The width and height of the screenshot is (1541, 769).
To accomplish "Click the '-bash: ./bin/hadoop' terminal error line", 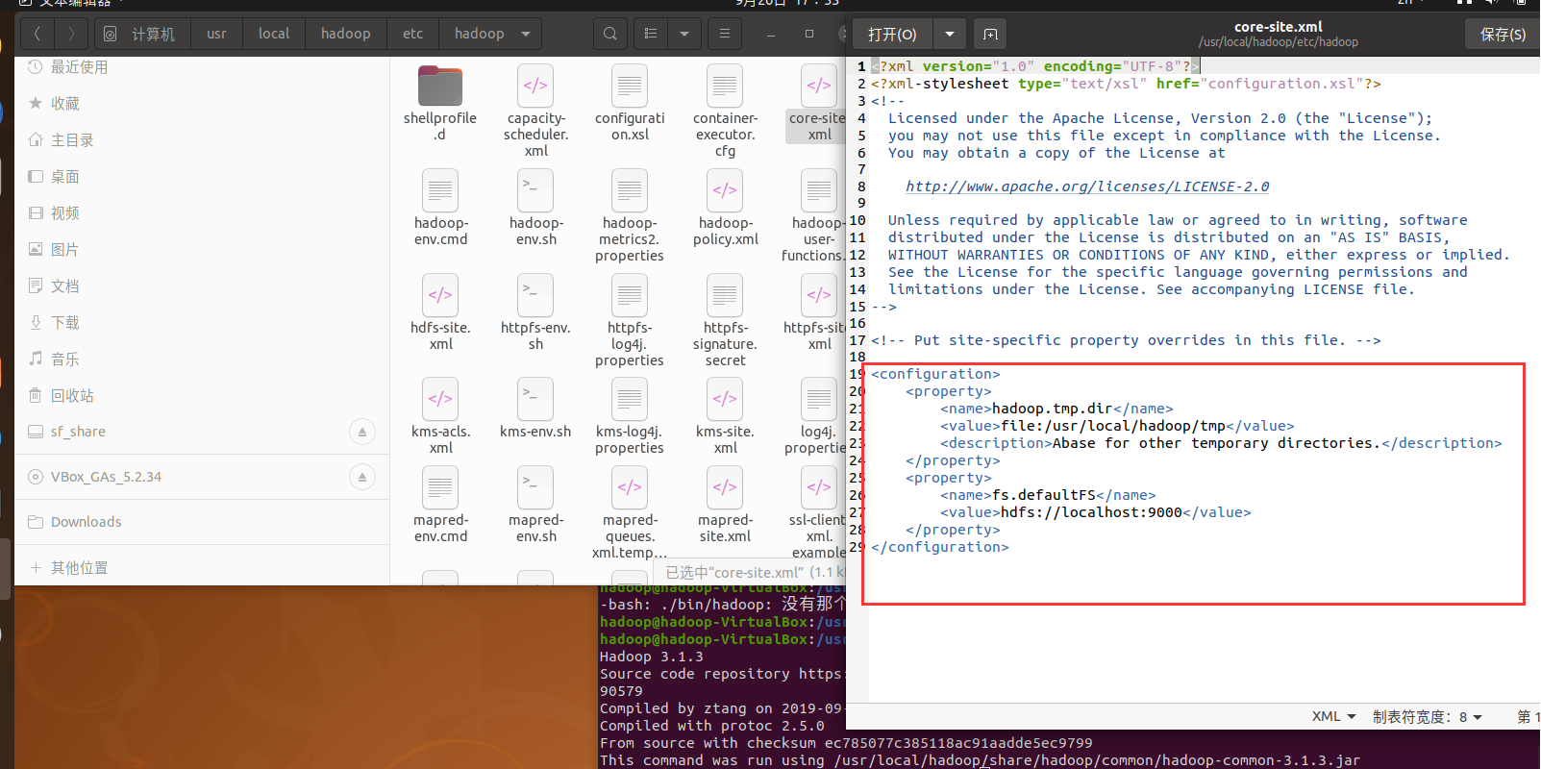I will point(723,605).
